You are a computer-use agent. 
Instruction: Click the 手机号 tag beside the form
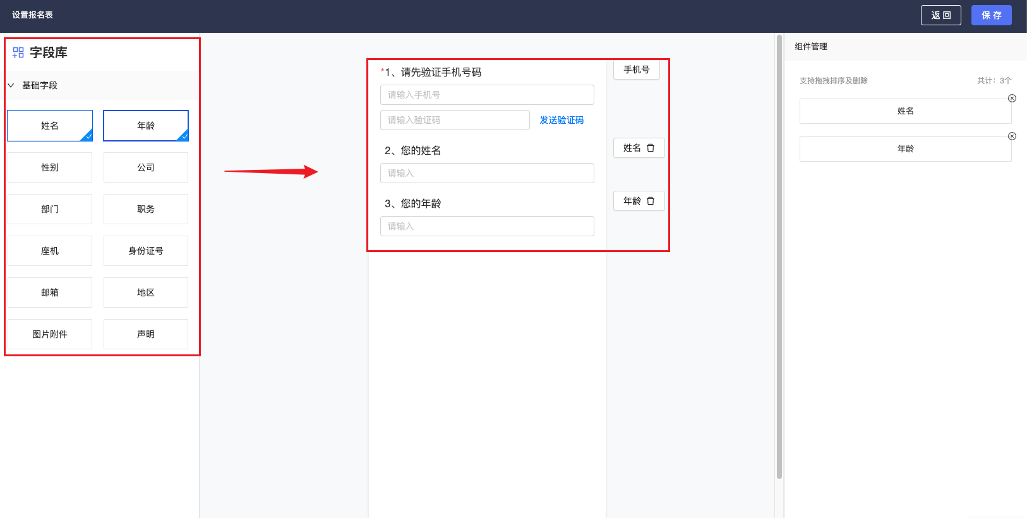(636, 69)
